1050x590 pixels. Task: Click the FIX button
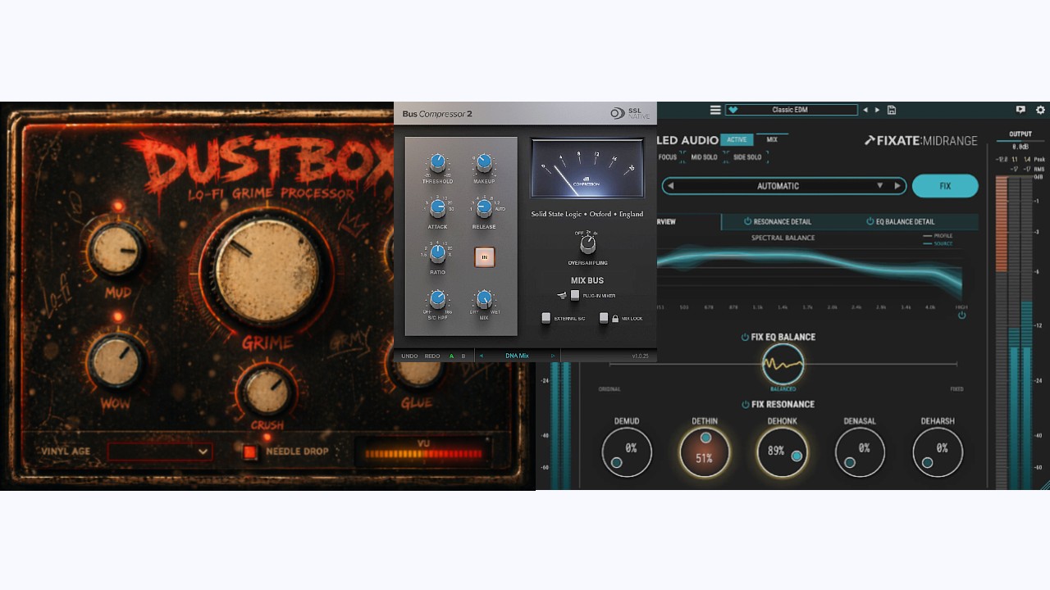pos(945,186)
